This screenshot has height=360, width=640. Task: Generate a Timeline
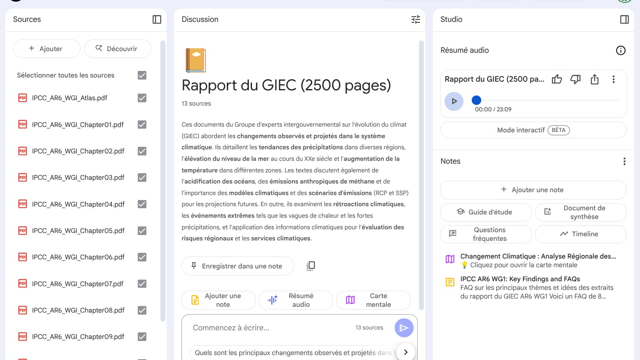click(581, 234)
